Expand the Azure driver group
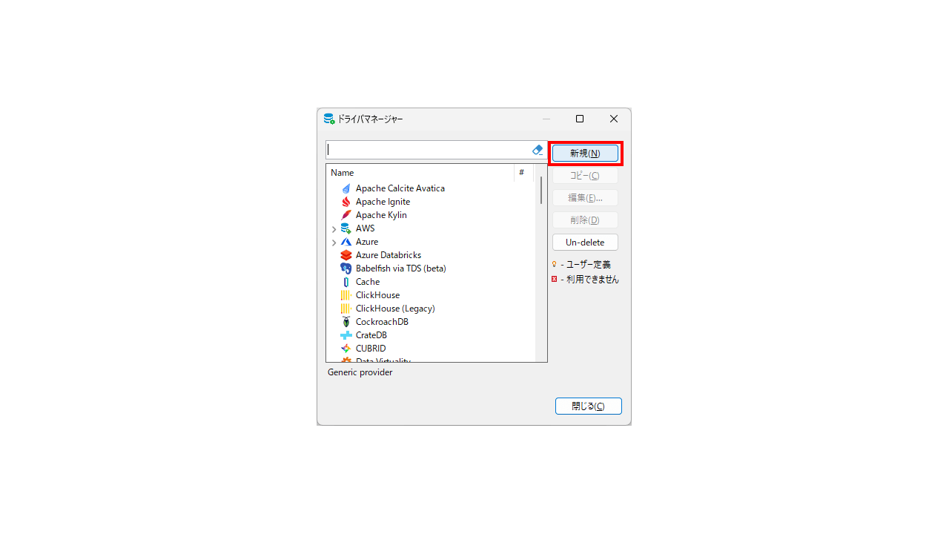Screen dimensions: 949x534 [334, 243]
